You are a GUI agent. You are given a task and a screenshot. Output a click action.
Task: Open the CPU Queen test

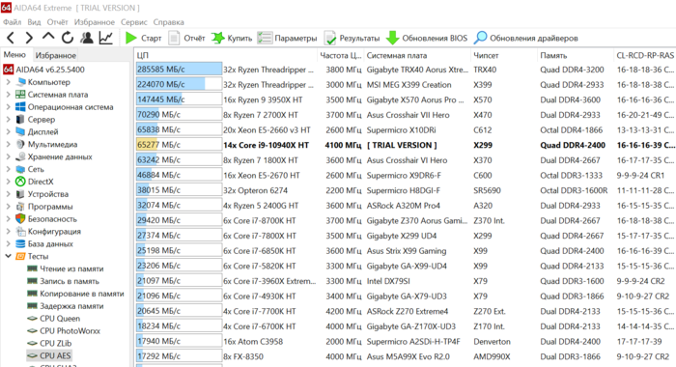pyautogui.click(x=54, y=319)
